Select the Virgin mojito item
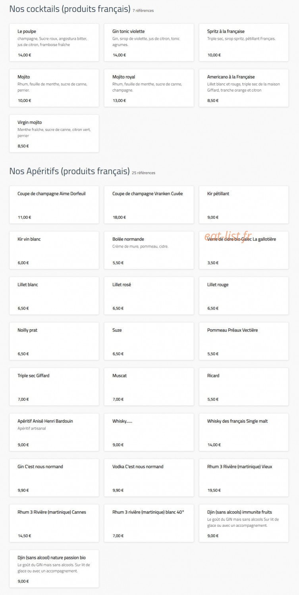299x595 pixels. point(54,134)
